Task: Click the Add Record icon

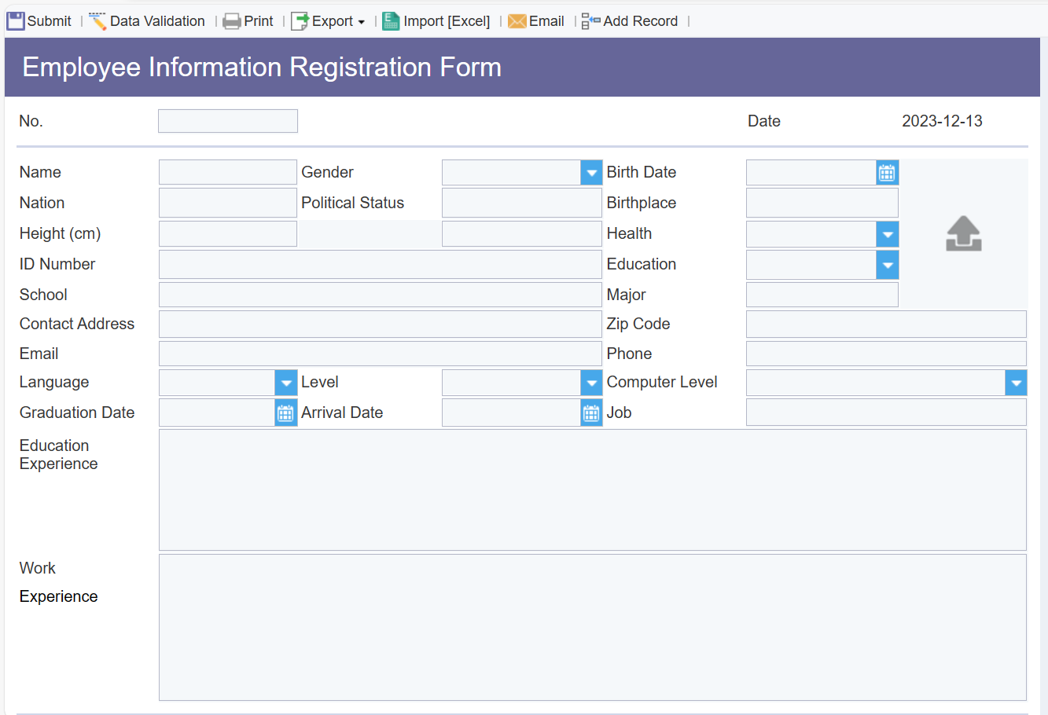Action: point(588,20)
